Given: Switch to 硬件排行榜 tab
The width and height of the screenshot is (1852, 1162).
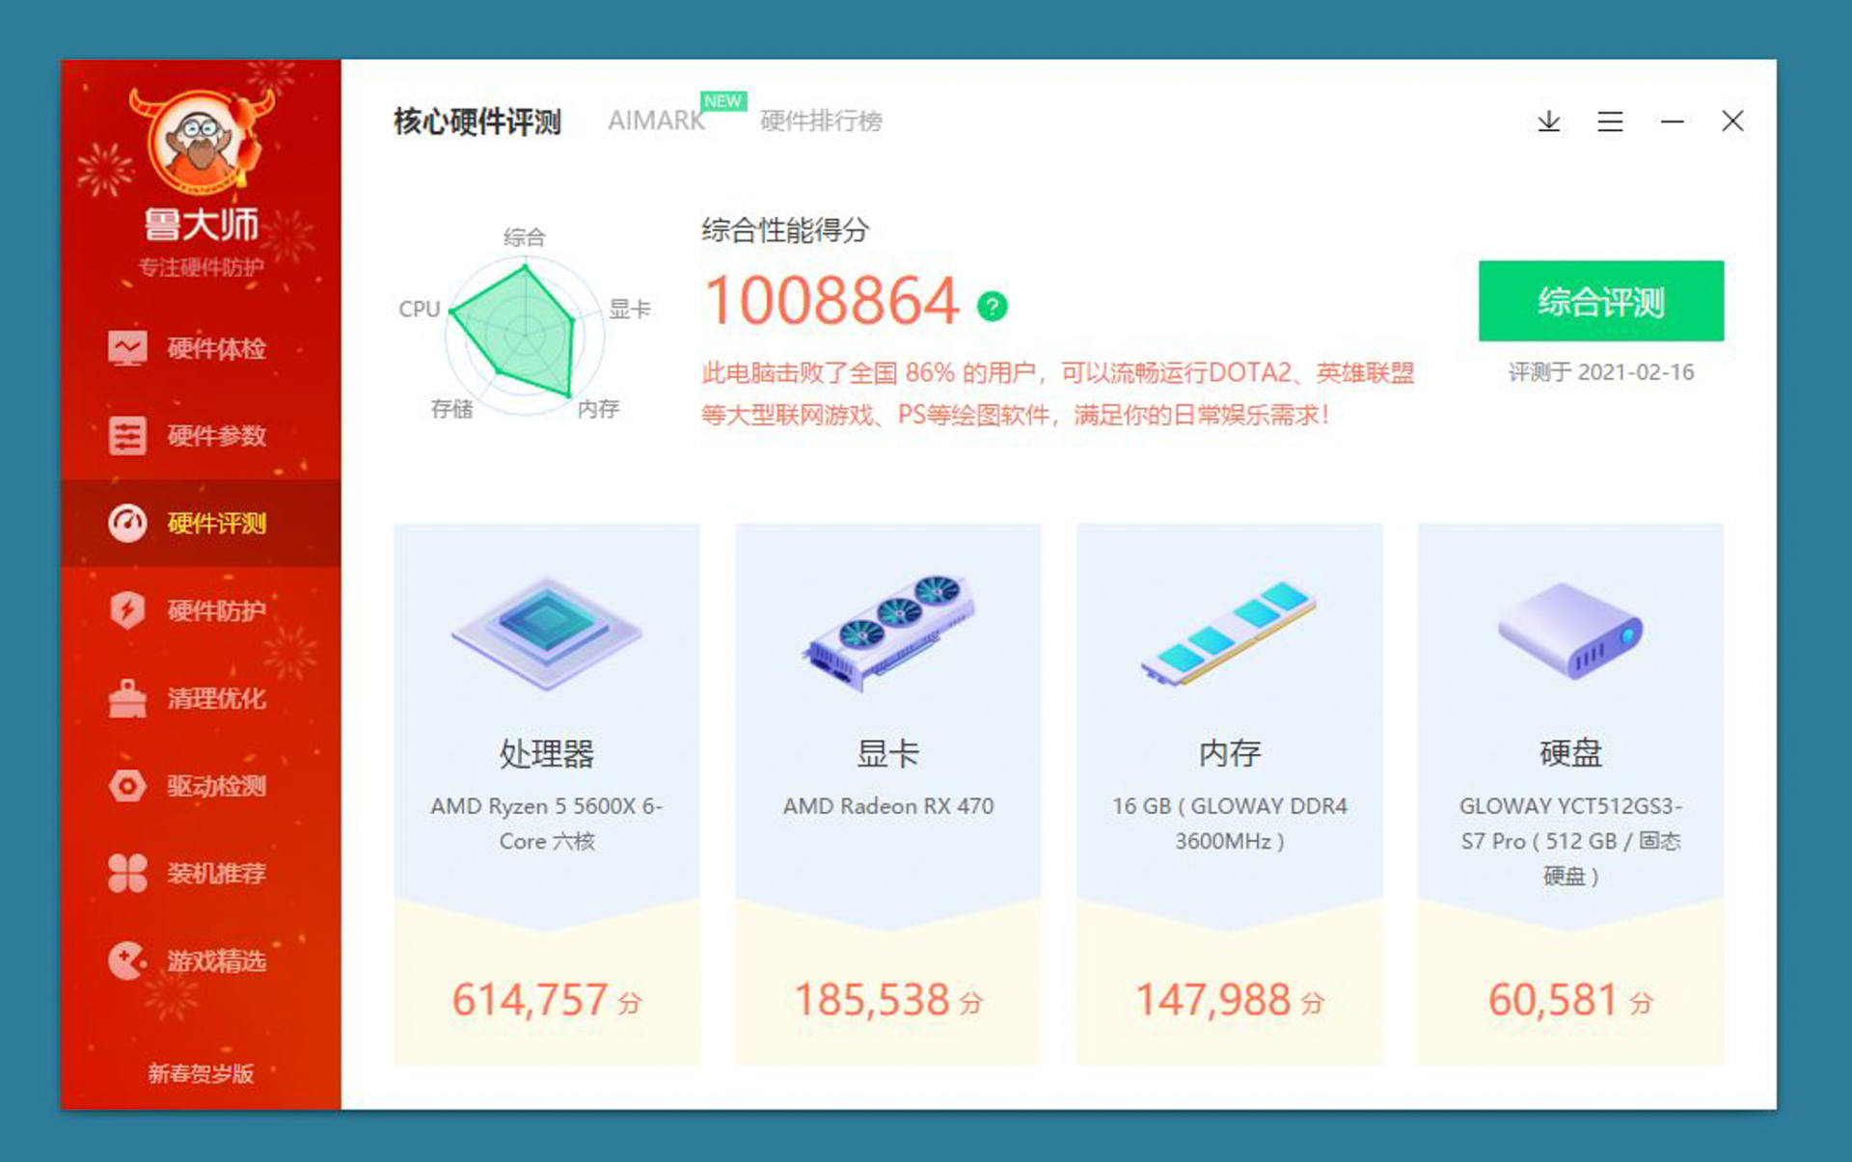Looking at the screenshot, I should [x=821, y=121].
